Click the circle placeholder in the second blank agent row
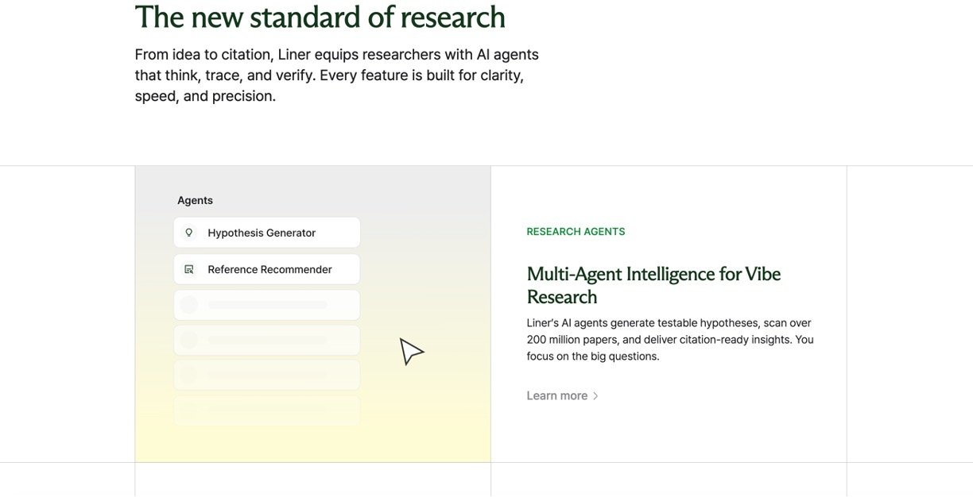The width and height of the screenshot is (973, 497). tap(189, 340)
